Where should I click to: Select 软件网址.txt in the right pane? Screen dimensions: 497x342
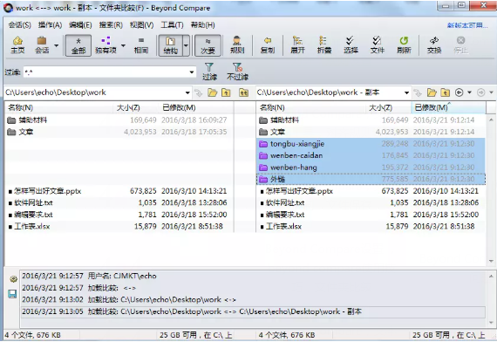pos(371,202)
